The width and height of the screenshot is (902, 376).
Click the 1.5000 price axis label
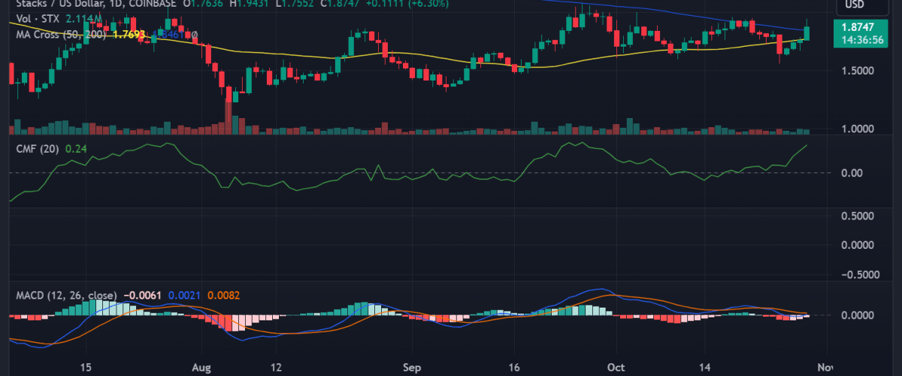tap(858, 71)
